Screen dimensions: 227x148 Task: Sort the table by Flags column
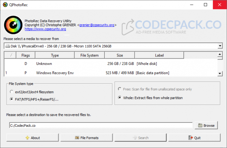(x=26, y=55)
